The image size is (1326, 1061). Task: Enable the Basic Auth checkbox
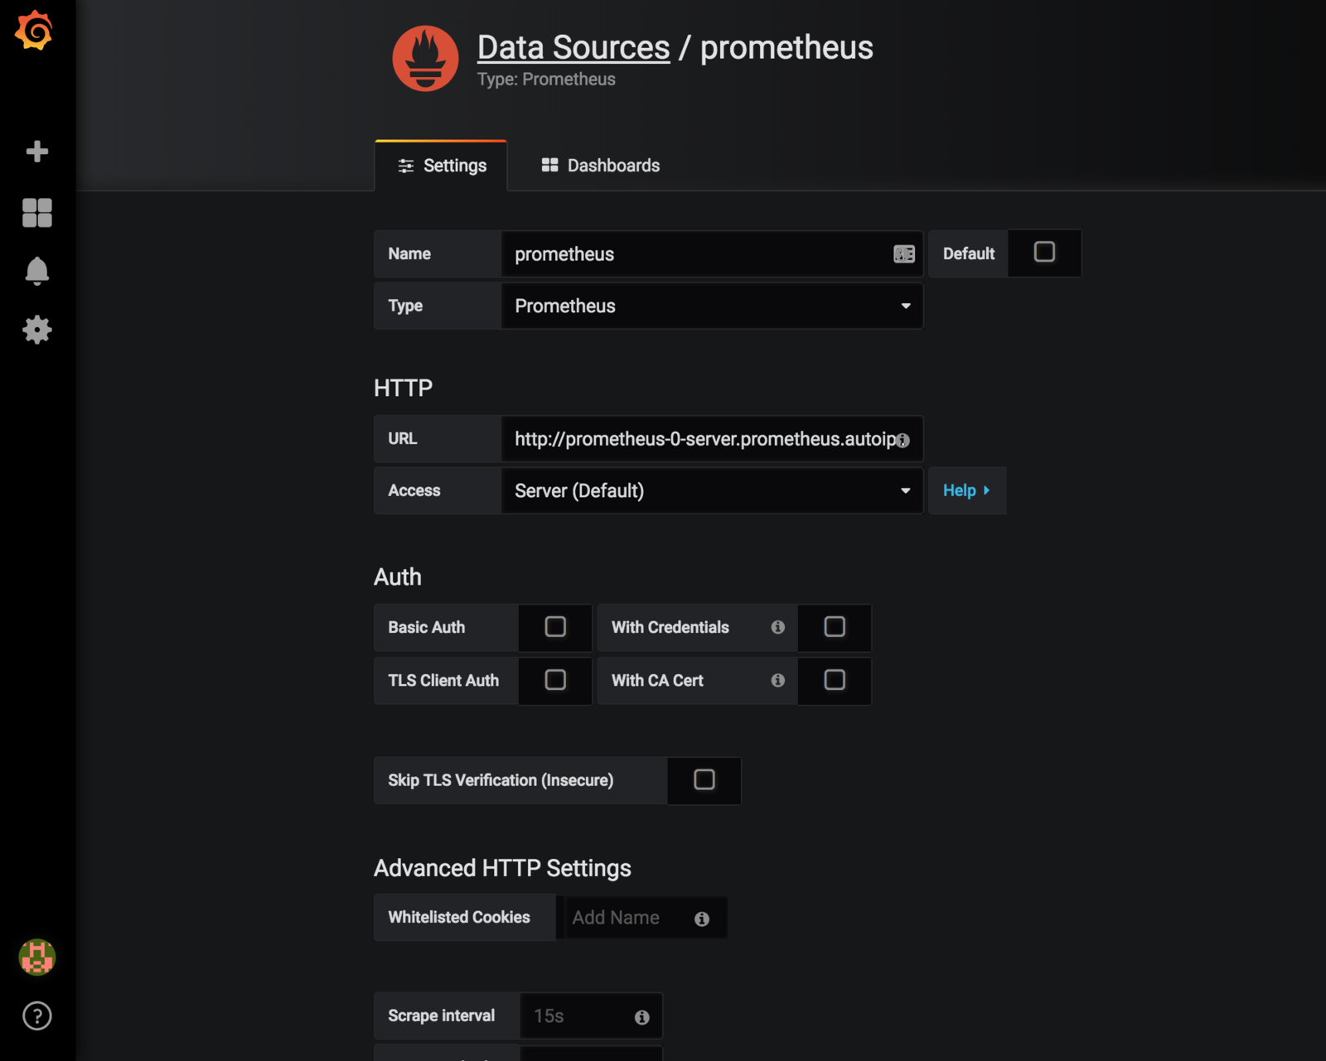coord(555,627)
